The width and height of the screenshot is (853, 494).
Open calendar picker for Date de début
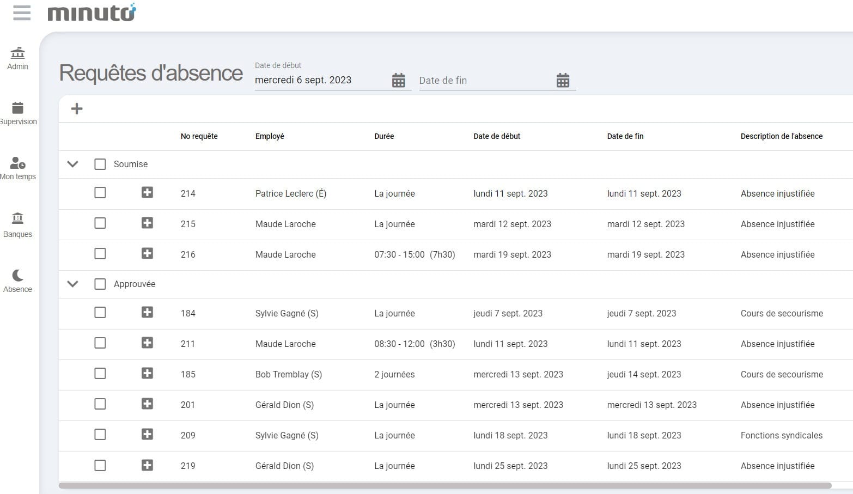pyautogui.click(x=399, y=81)
